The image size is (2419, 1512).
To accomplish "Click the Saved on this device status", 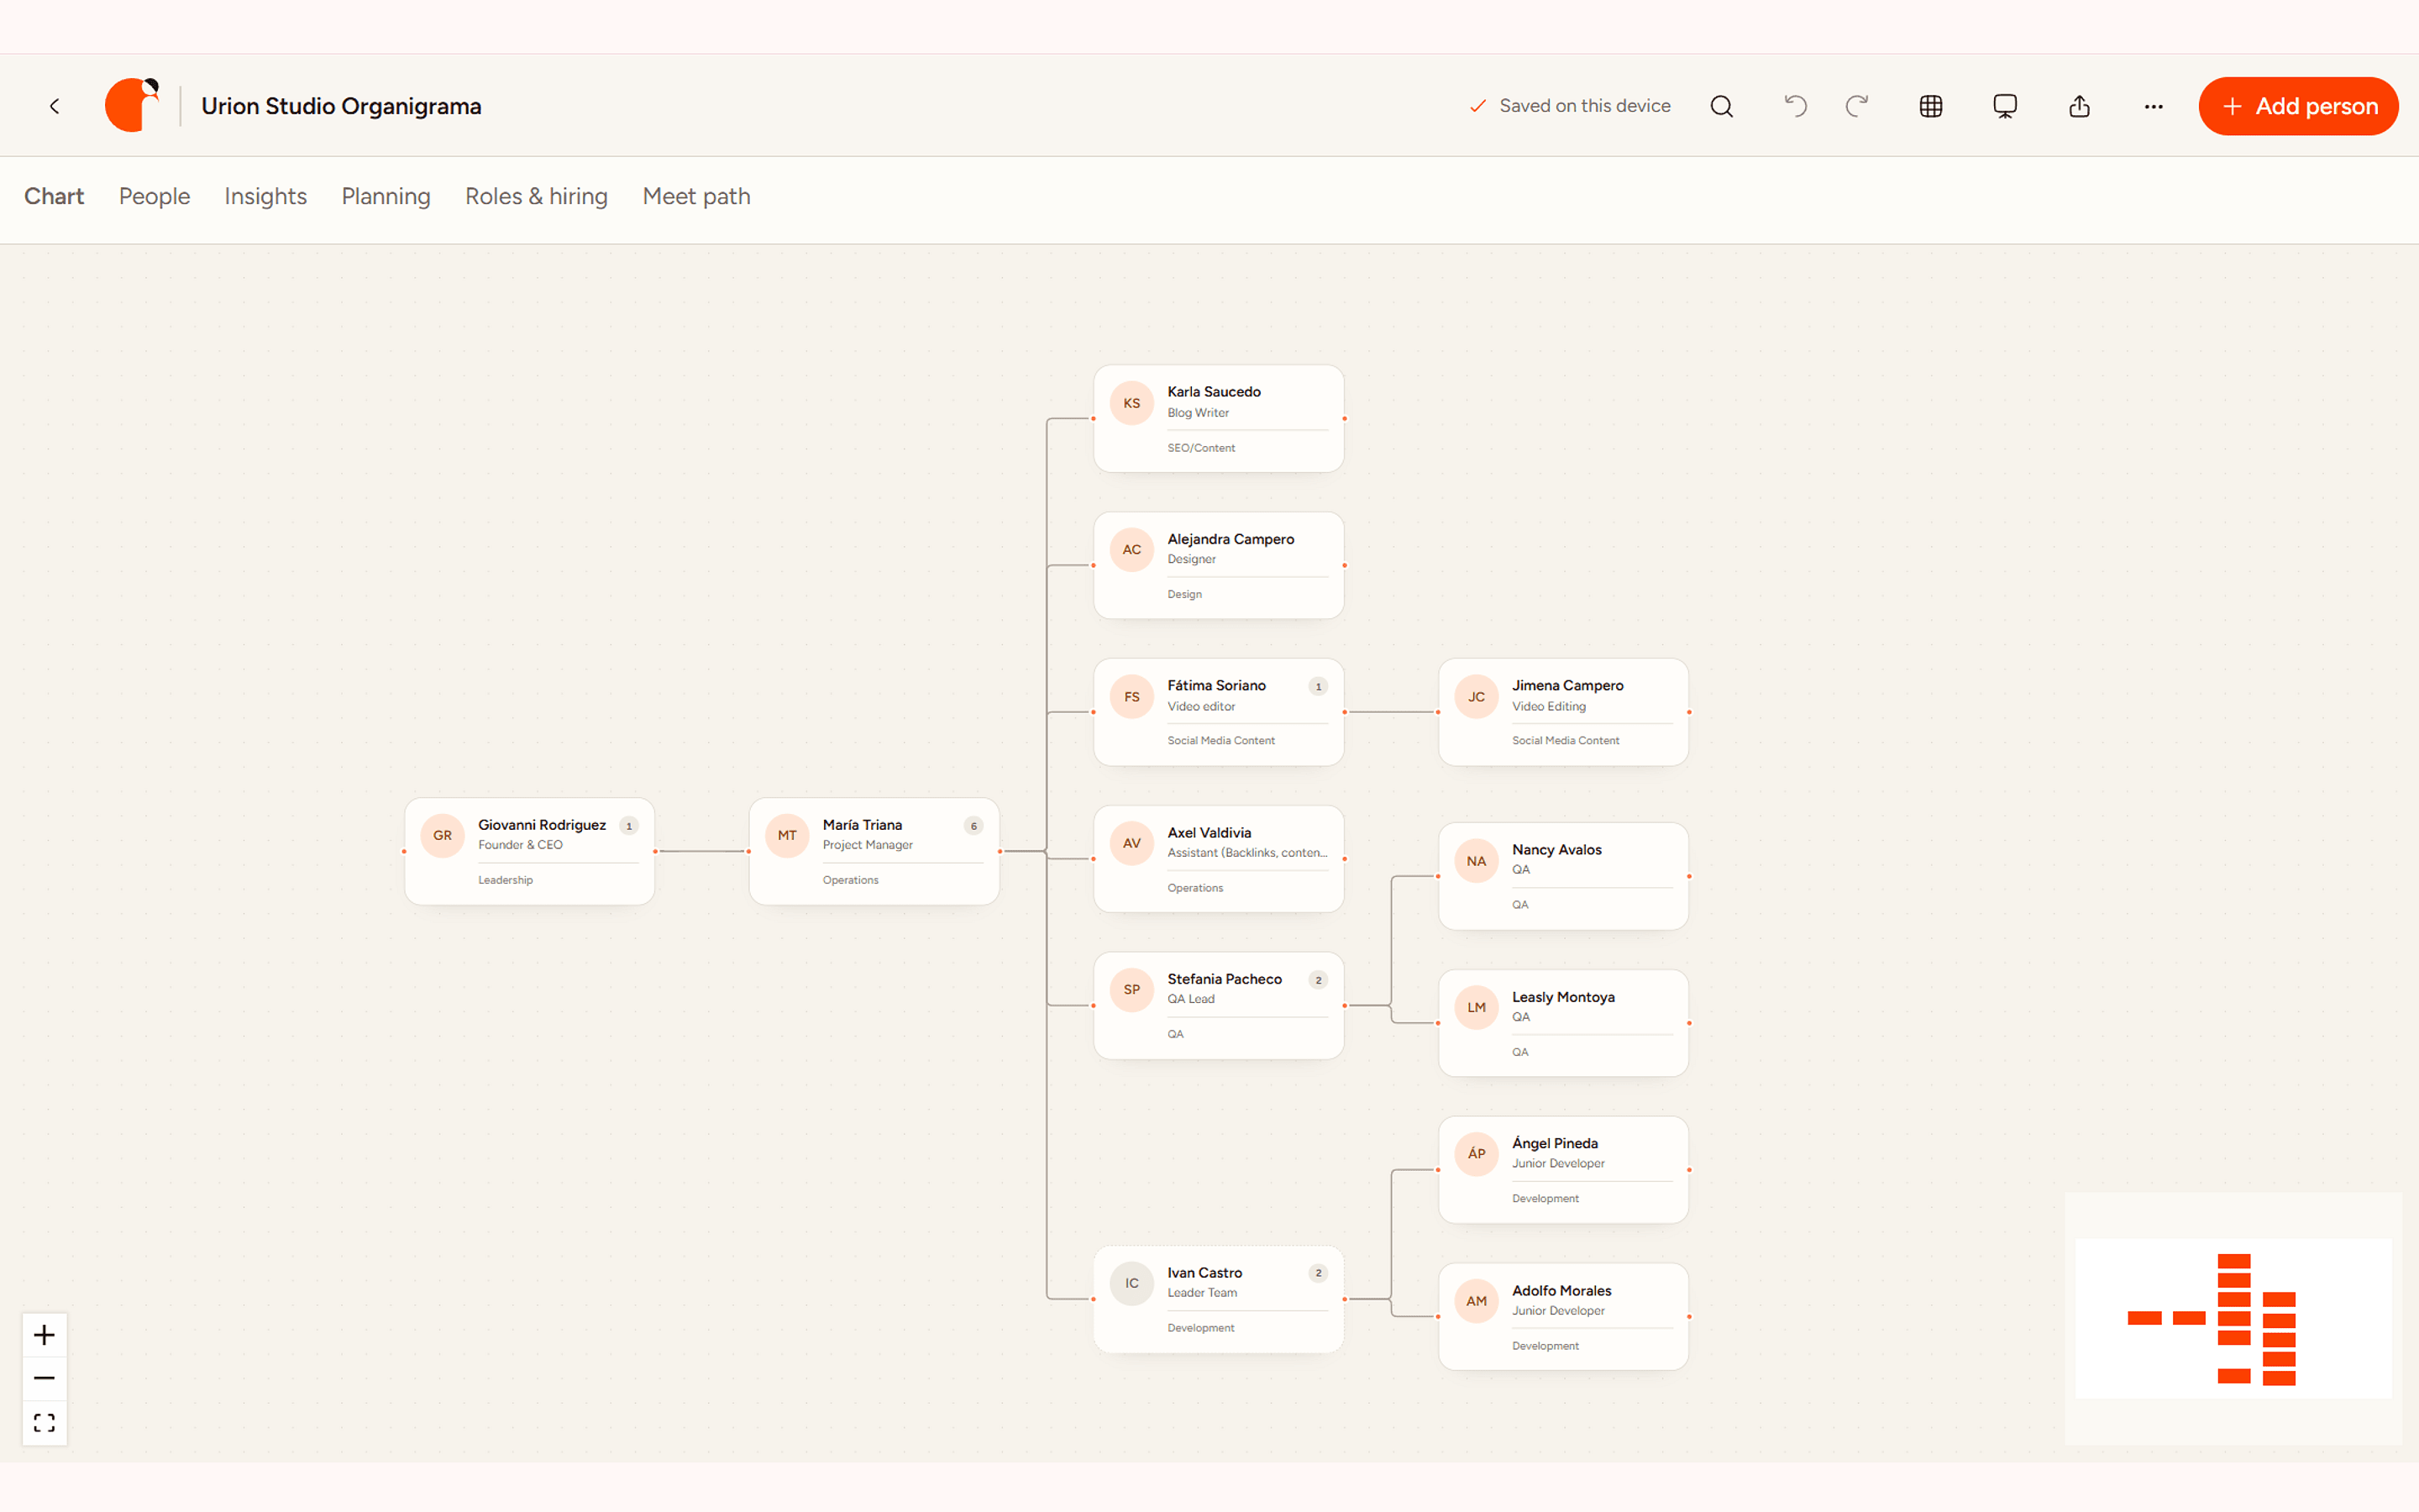I will pos(1571,106).
